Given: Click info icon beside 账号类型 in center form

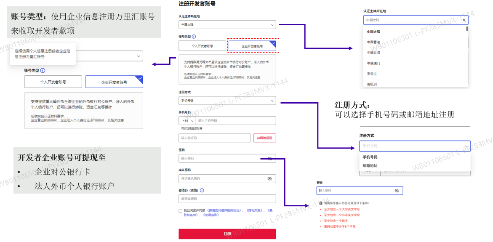Looking at the screenshot, I should 194,37.
